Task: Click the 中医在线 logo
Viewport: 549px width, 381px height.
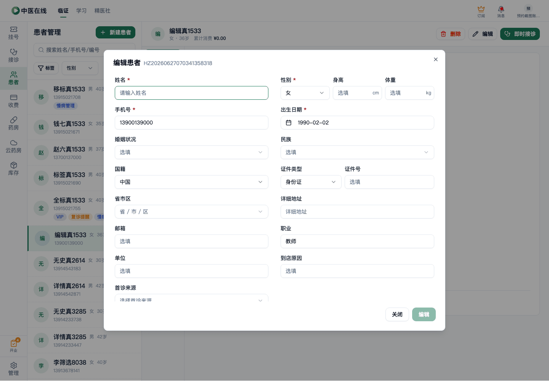Action: 29,11
